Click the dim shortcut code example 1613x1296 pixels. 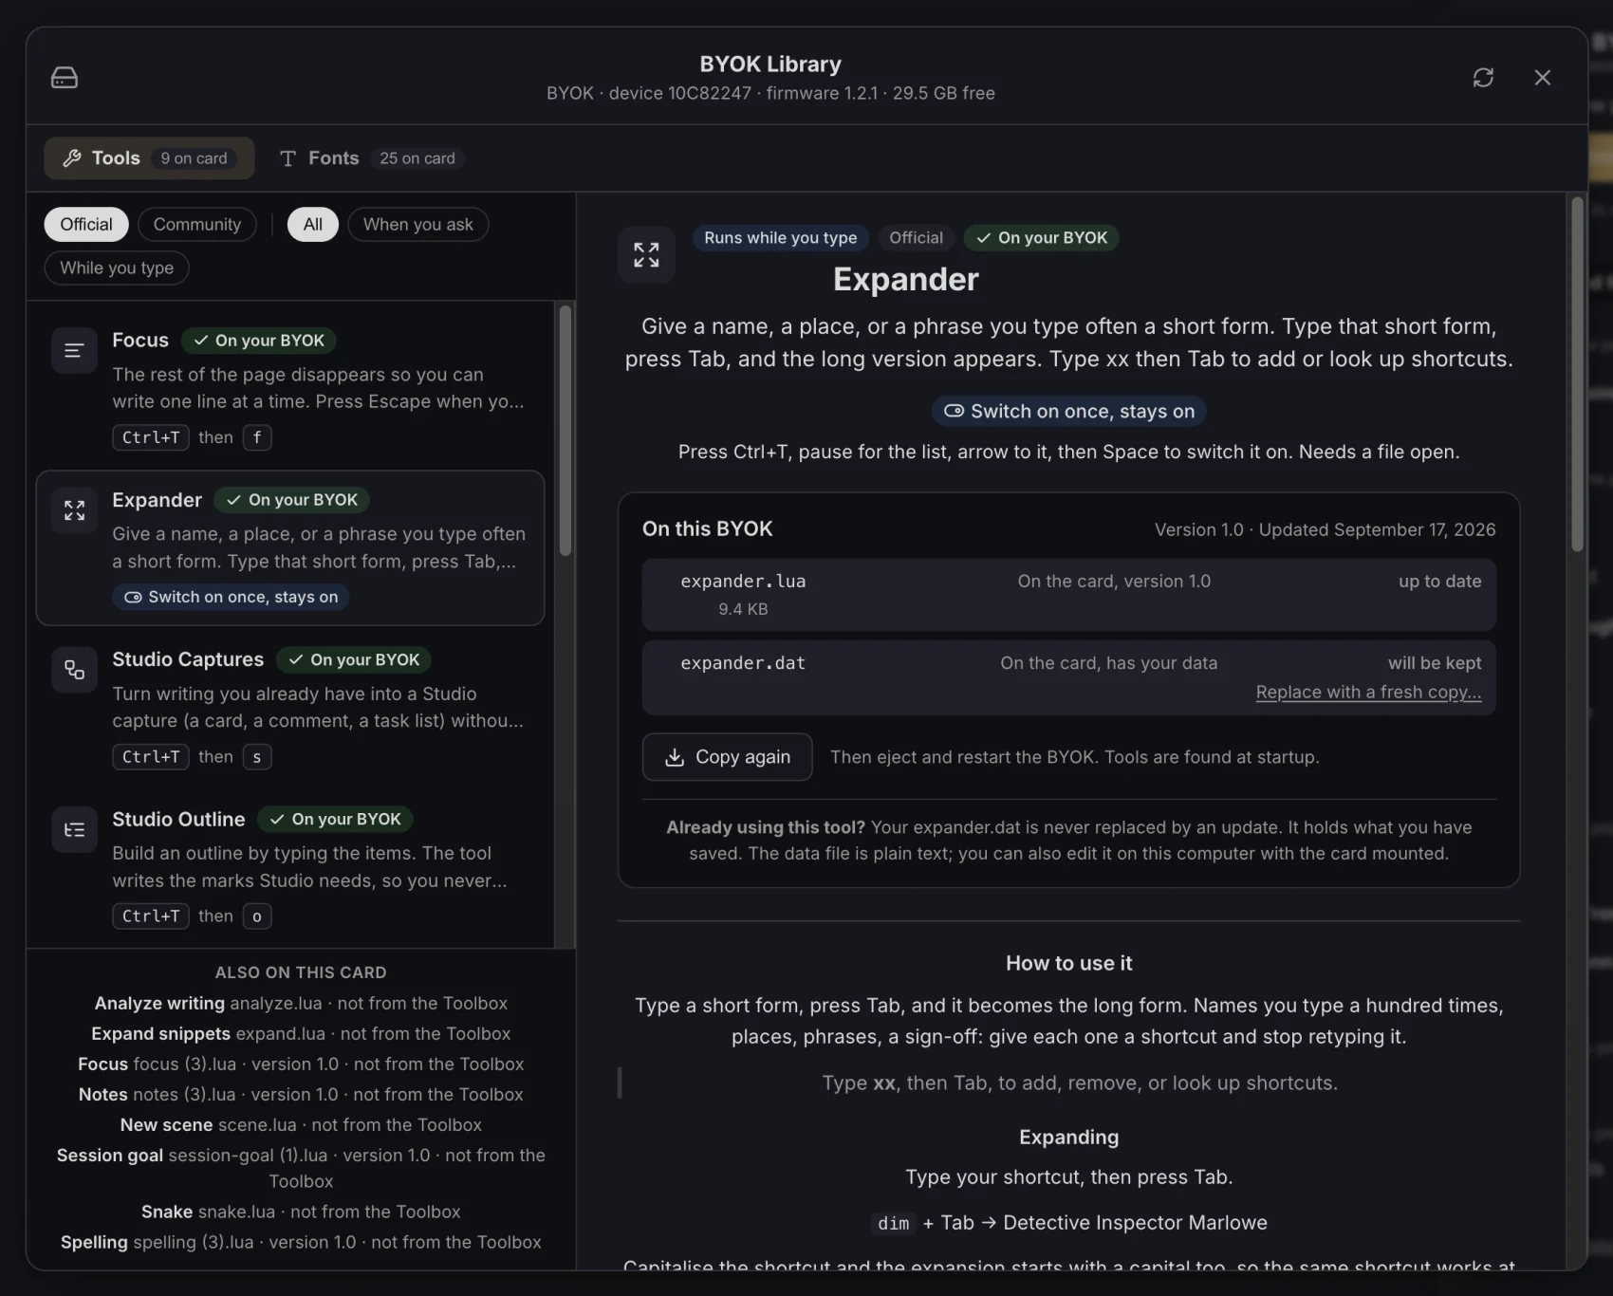(893, 1224)
